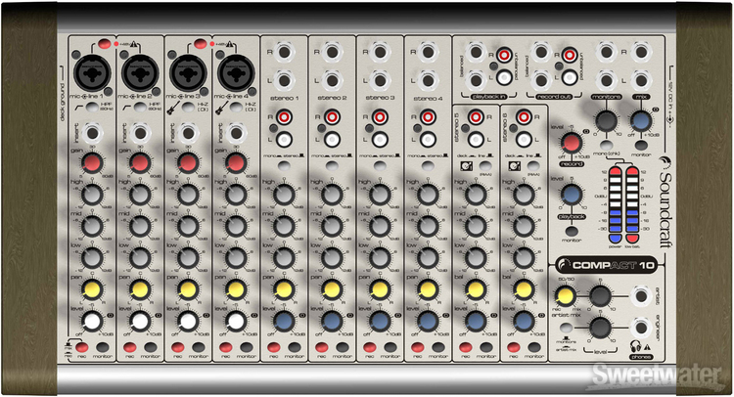Toggle the deck/line RIAA switch on stereo 6

533,165
